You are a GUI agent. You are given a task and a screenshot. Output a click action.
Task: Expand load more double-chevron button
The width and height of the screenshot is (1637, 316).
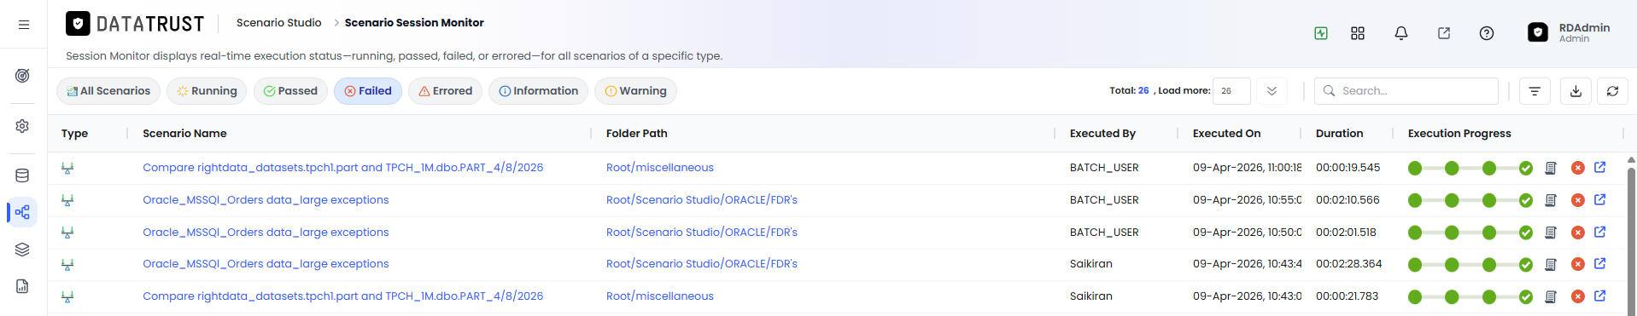click(1272, 91)
